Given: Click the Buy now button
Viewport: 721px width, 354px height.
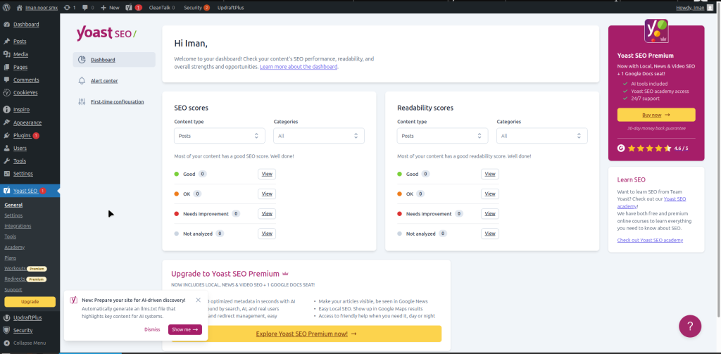Looking at the screenshot, I should point(656,115).
